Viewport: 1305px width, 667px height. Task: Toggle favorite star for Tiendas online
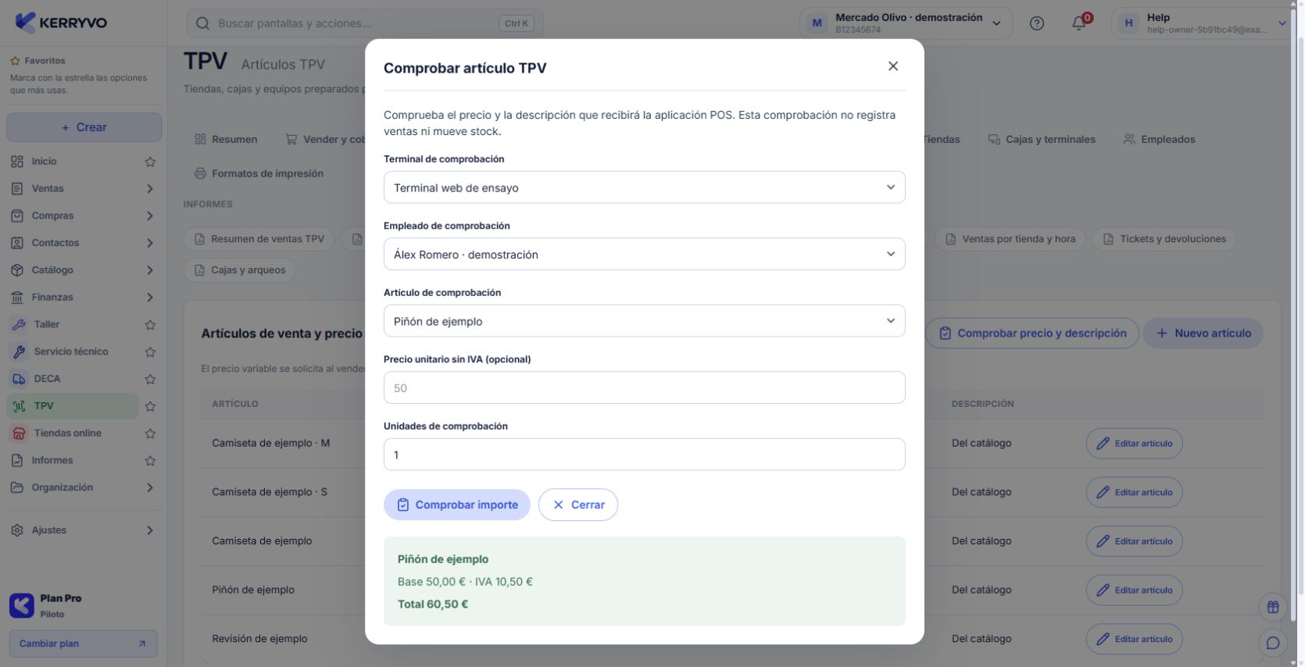[x=150, y=433]
